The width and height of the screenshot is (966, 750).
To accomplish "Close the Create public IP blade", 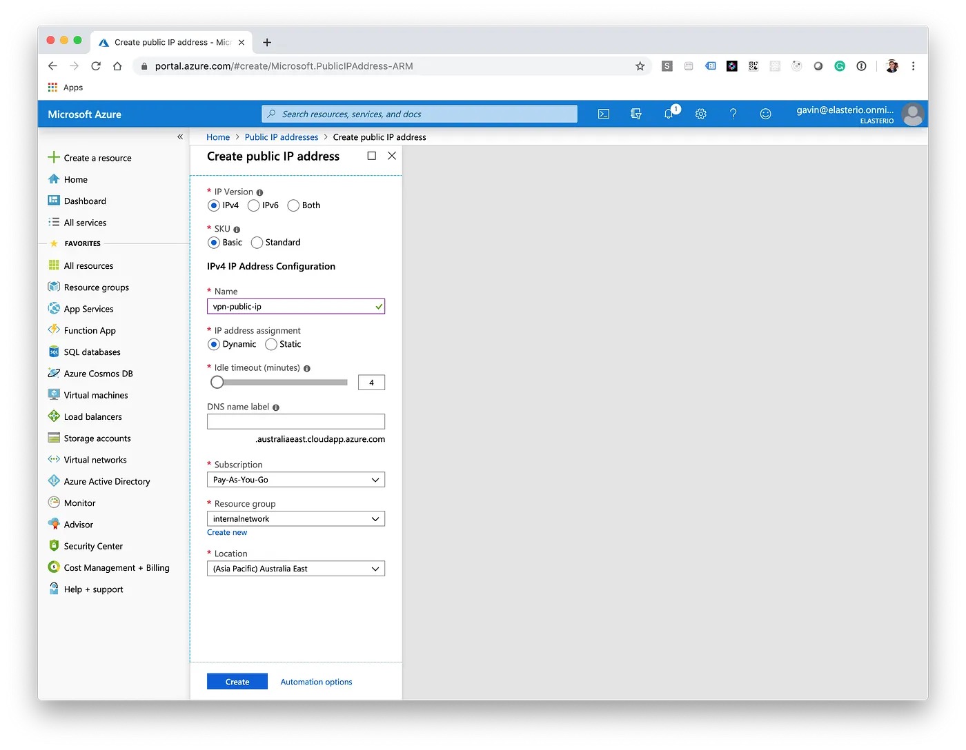I will [x=392, y=156].
